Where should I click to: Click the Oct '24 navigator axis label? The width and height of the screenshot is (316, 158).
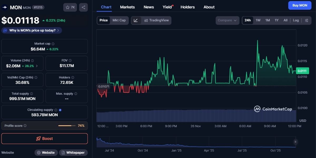pyautogui.click(x=143, y=150)
